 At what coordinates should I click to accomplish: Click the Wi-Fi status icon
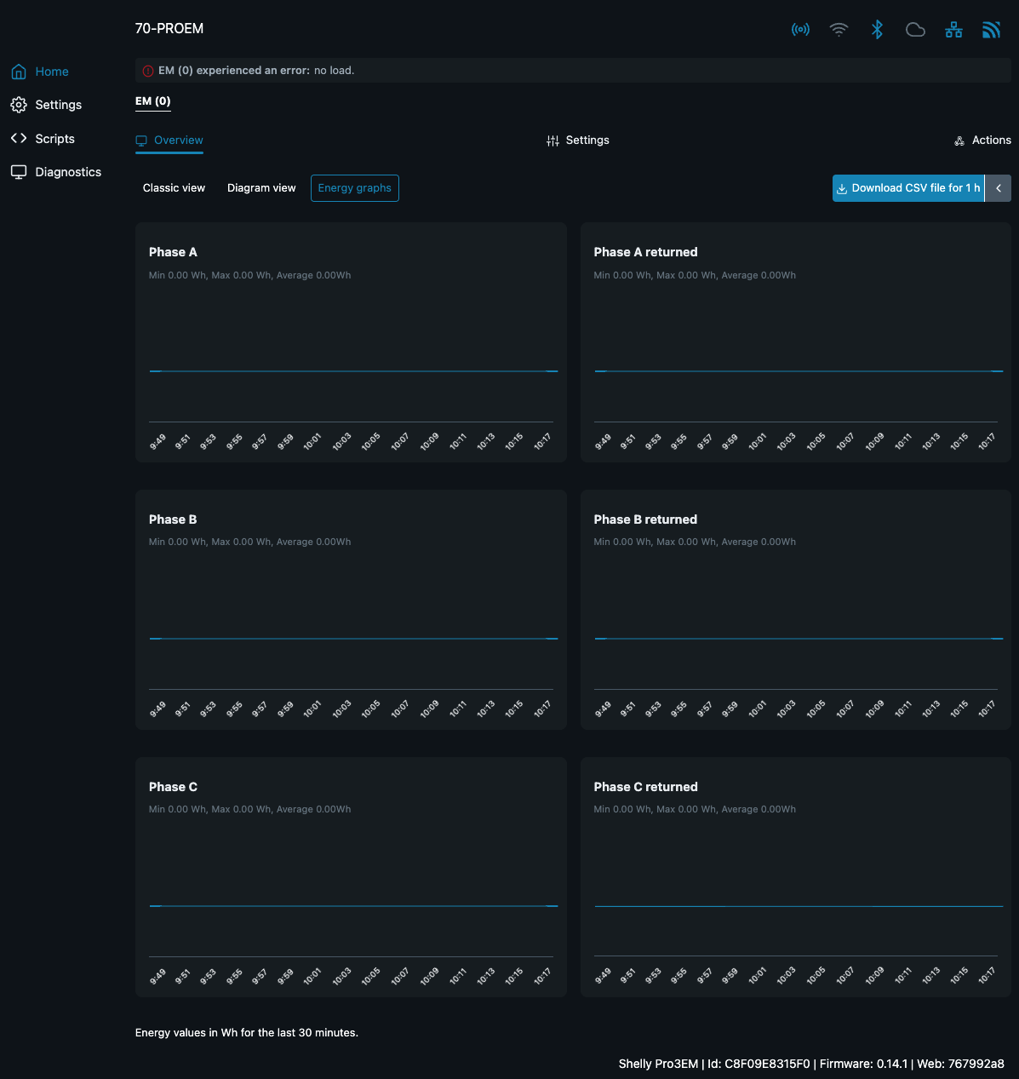click(x=839, y=30)
